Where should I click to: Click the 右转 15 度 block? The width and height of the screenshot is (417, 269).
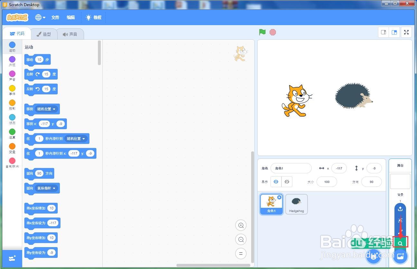pos(41,74)
